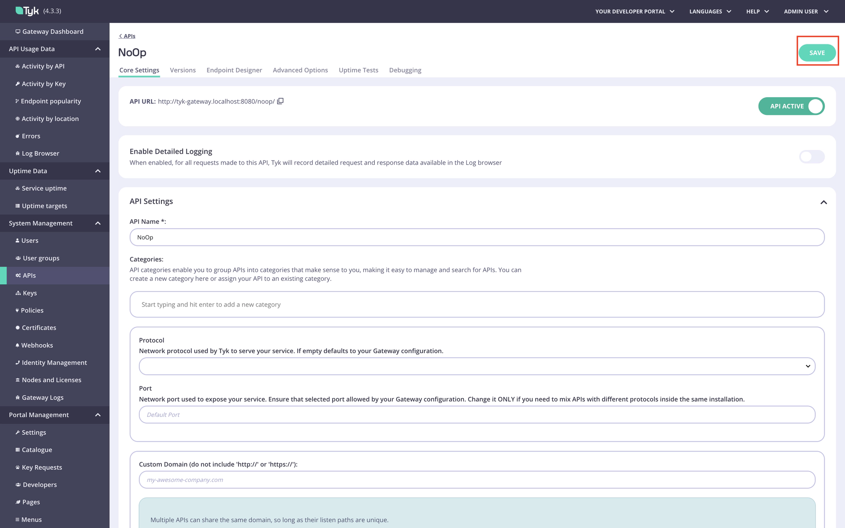Open the Protocol dropdown

click(477, 366)
